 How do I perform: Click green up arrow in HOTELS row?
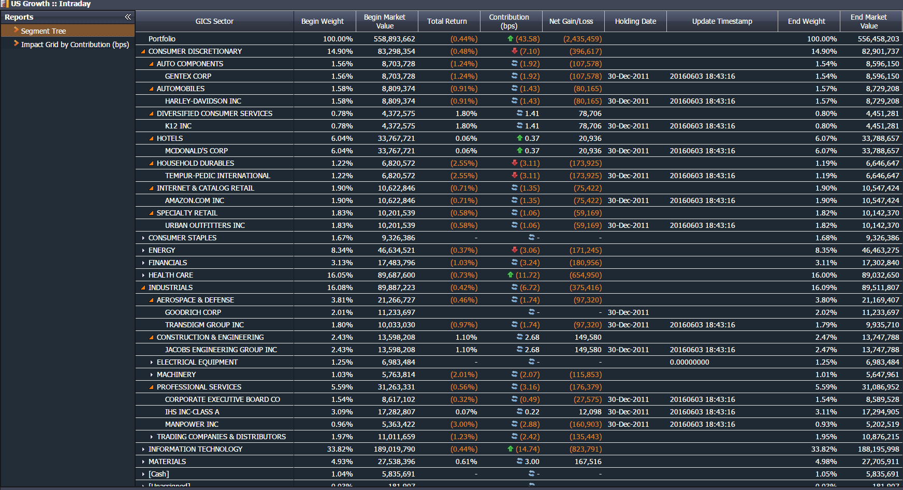pyautogui.click(x=520, y=138)
